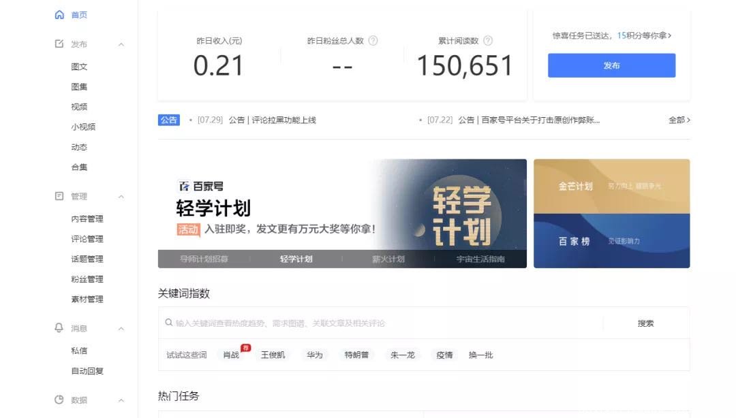736x418 pixels.
Task: Go to 素材管理
Action: coord(87,300)
